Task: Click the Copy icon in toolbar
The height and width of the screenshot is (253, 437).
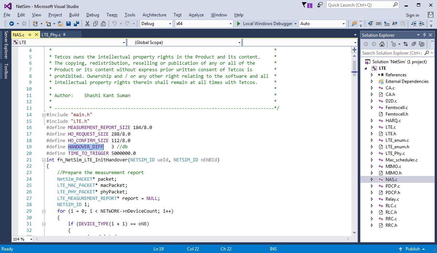Action: 95,24
